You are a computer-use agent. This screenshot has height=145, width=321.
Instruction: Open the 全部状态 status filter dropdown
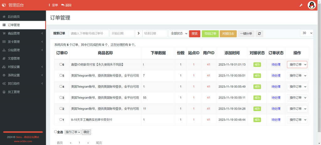pos(178,34)
